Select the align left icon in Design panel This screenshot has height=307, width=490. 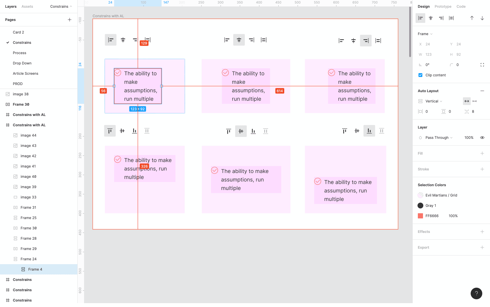coord(420,18)
